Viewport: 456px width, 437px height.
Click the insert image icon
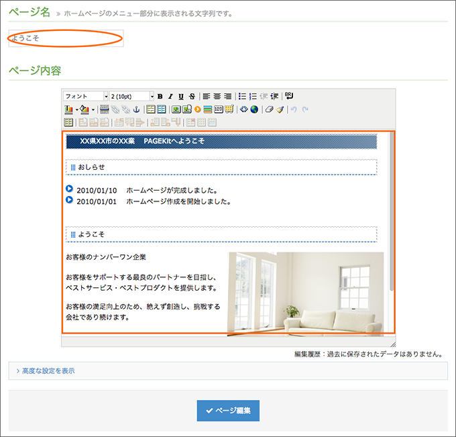pos(176,109)
